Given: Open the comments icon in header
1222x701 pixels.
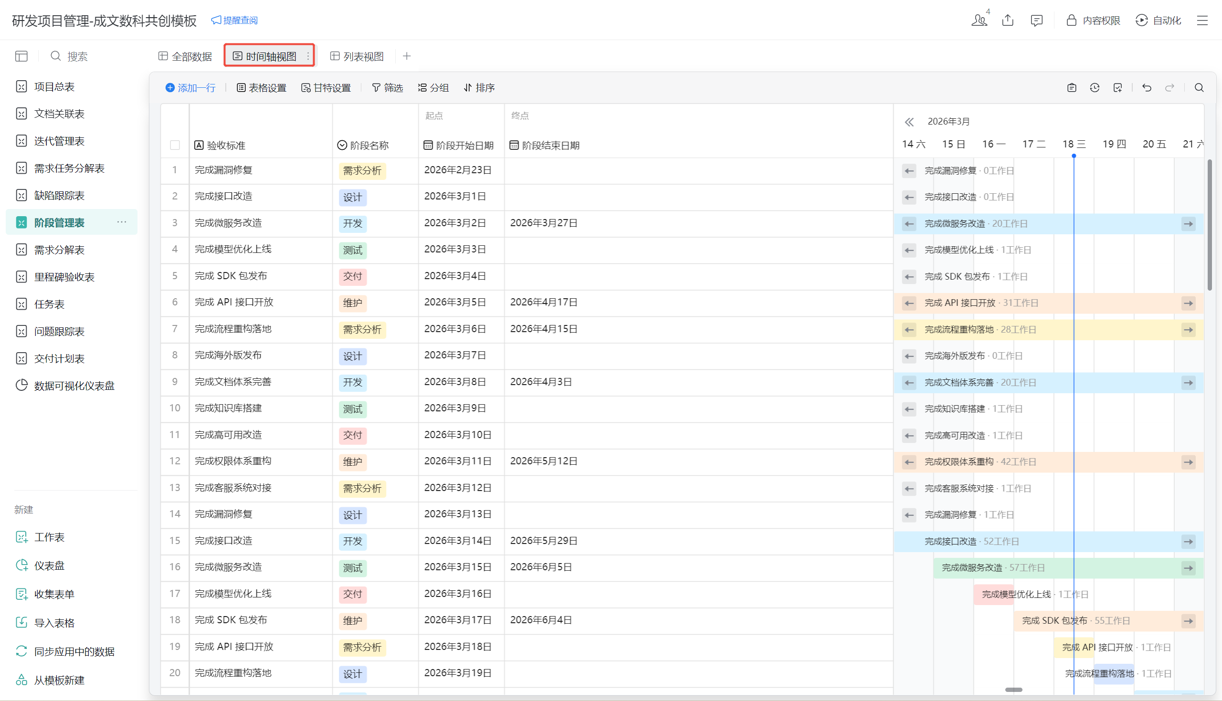Looking at the screenshot, I should click(x=1036, y=20).
